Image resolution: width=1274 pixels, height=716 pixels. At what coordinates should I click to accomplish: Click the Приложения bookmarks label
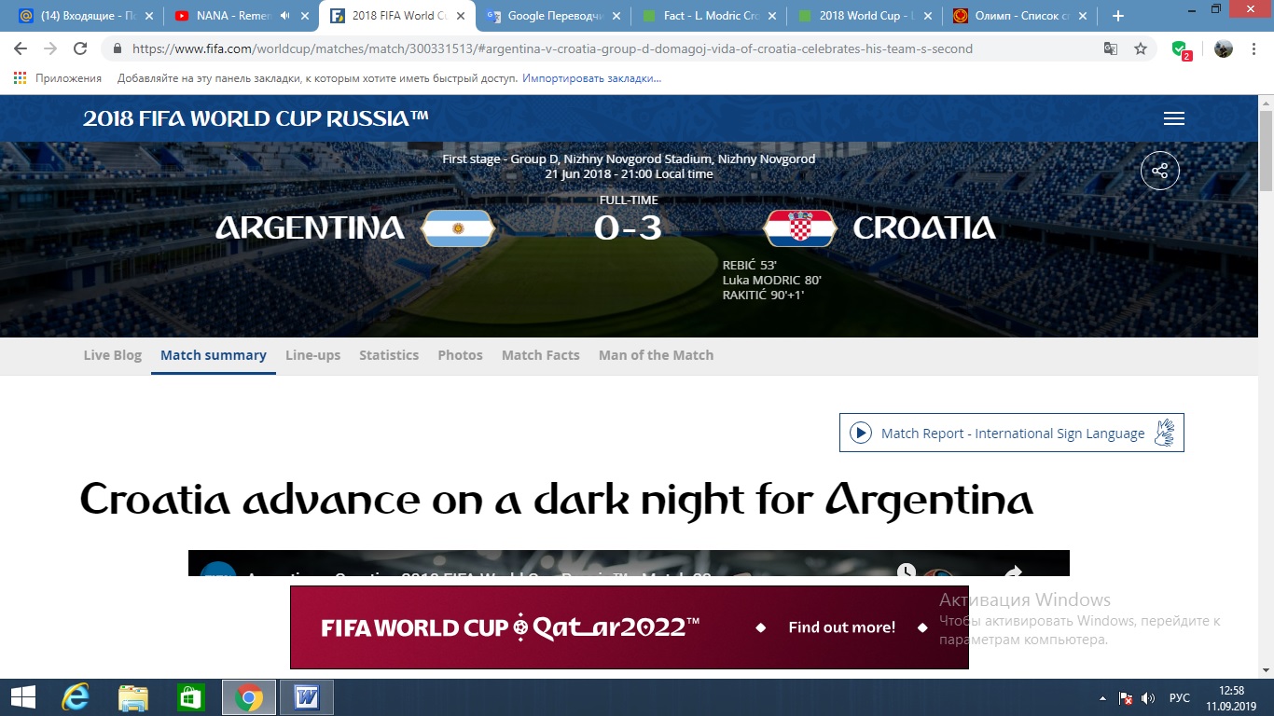click(x=68, y=78)
